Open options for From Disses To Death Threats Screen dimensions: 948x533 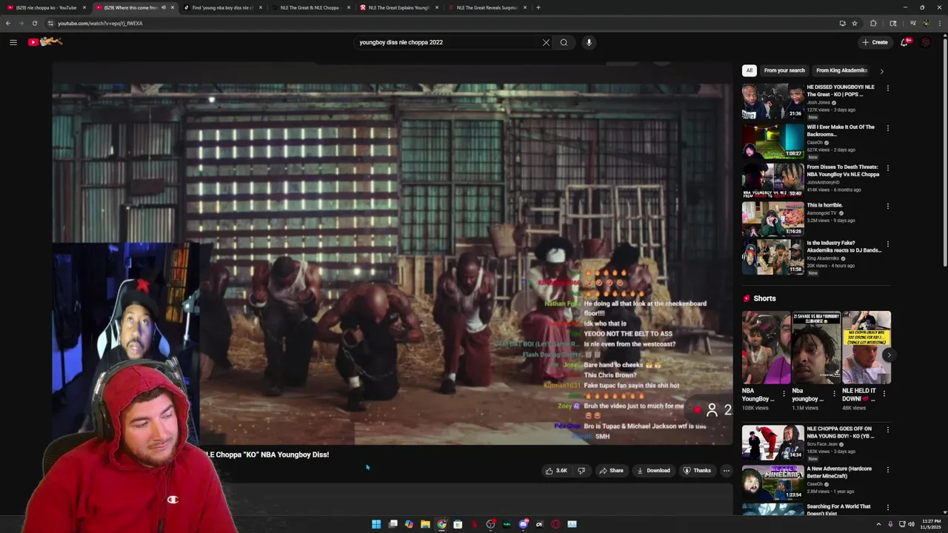887,168
